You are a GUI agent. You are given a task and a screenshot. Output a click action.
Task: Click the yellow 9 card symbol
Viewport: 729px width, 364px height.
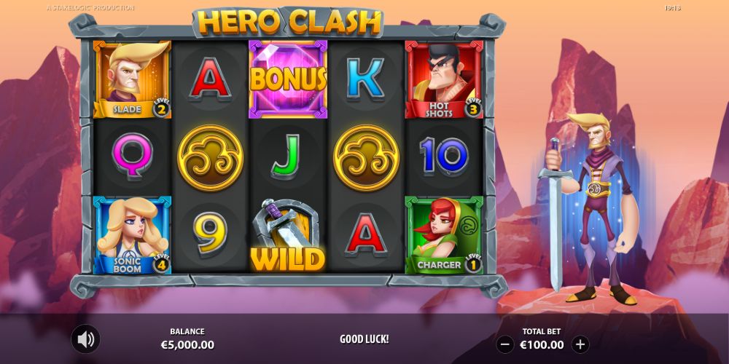click(x=210, y=235)
